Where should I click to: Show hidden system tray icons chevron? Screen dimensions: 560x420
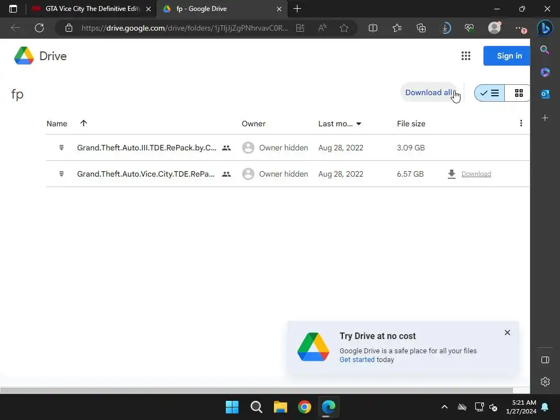pos(444,407)
